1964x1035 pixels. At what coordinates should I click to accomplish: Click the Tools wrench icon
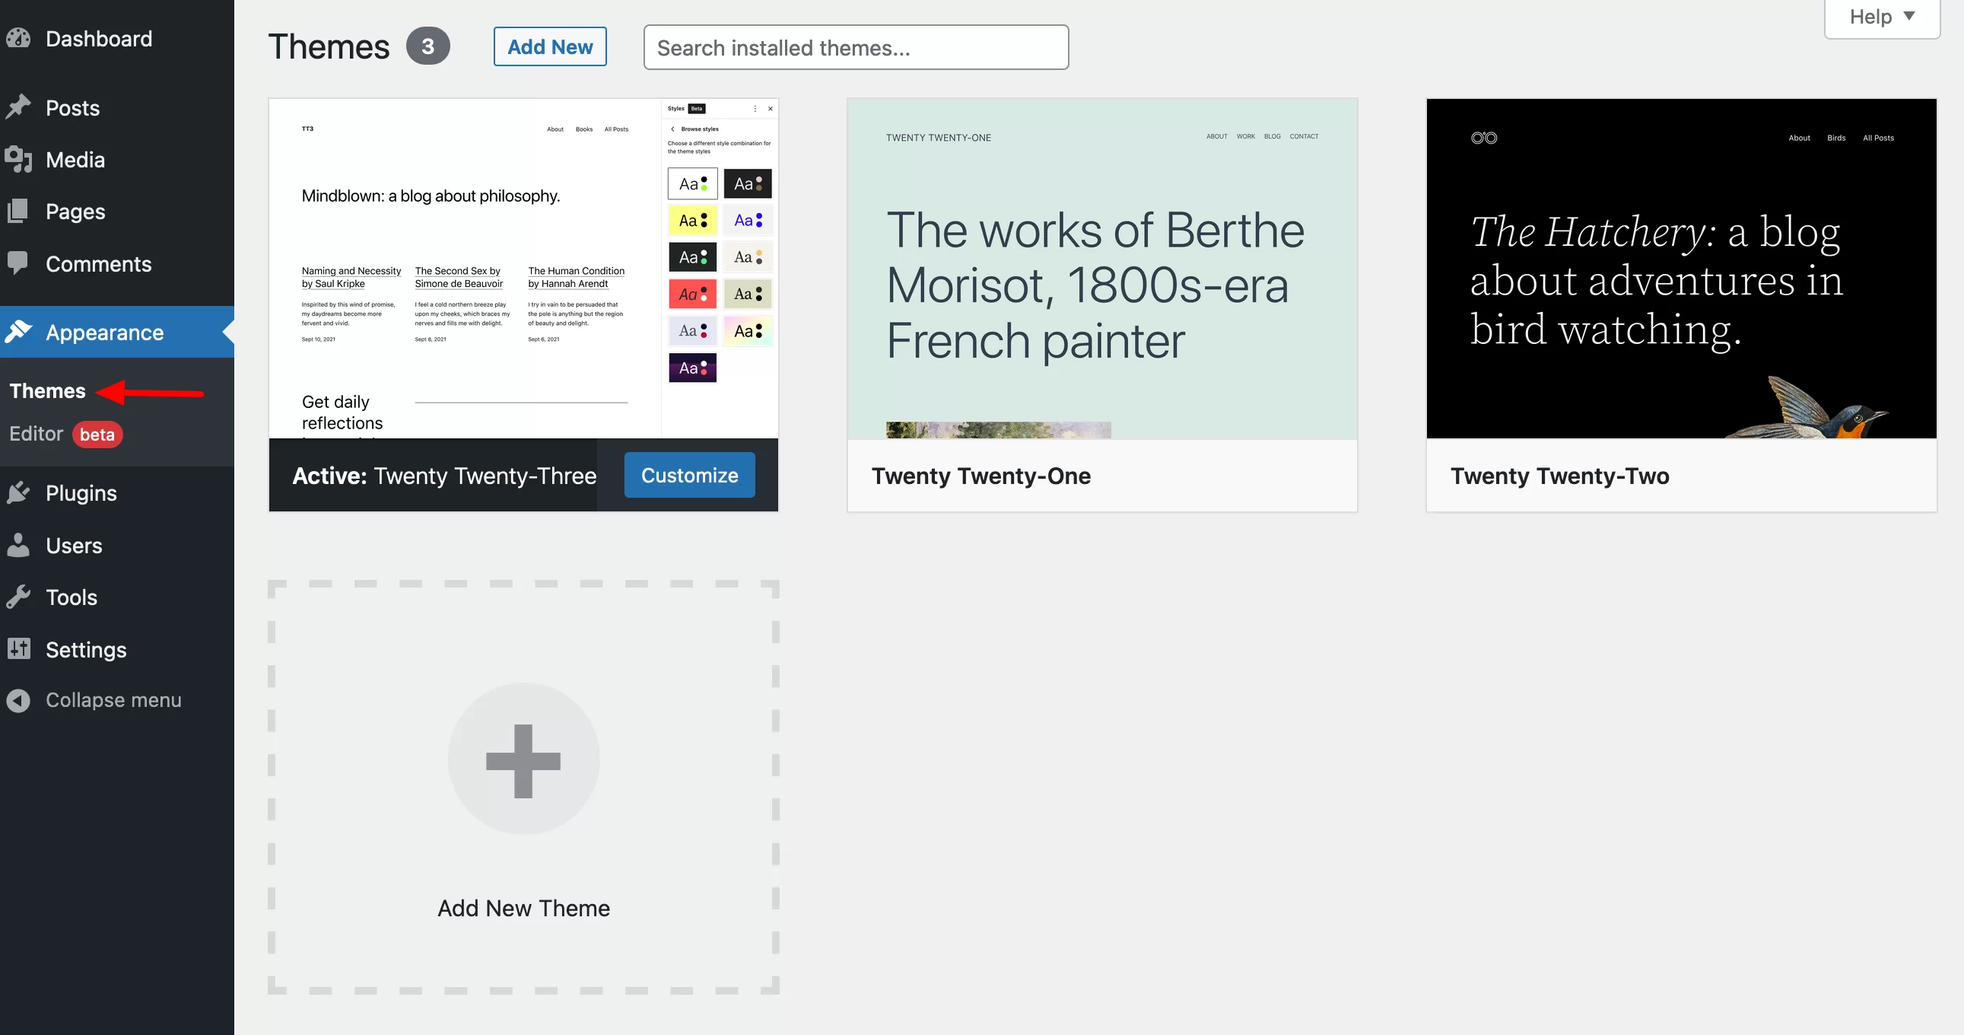click(18, 597)
